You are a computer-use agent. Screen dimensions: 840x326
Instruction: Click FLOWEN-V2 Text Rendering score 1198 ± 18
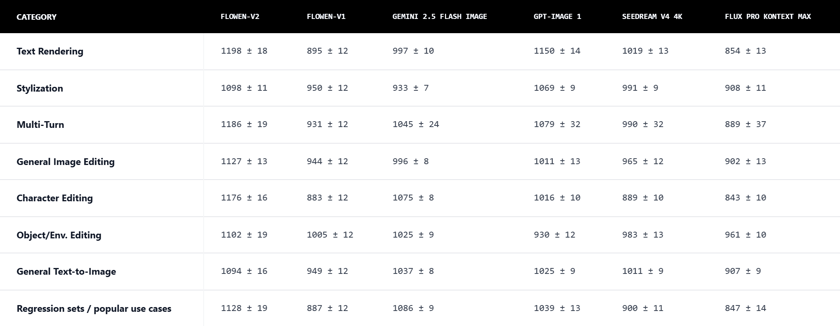(244, 51)
